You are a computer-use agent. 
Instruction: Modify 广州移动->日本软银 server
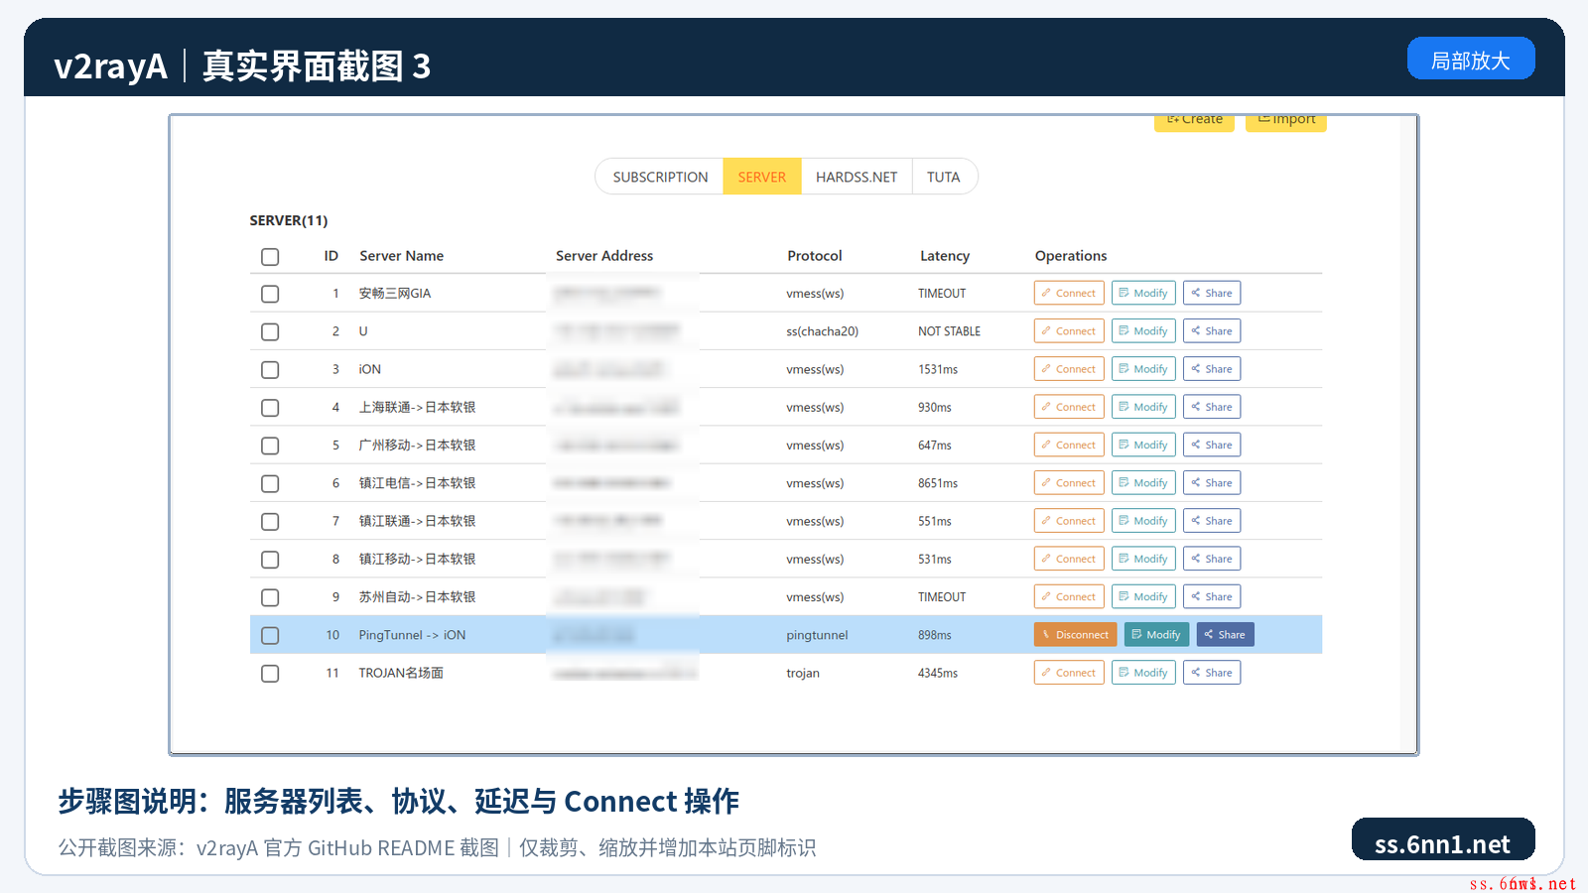coord(1143,446)
